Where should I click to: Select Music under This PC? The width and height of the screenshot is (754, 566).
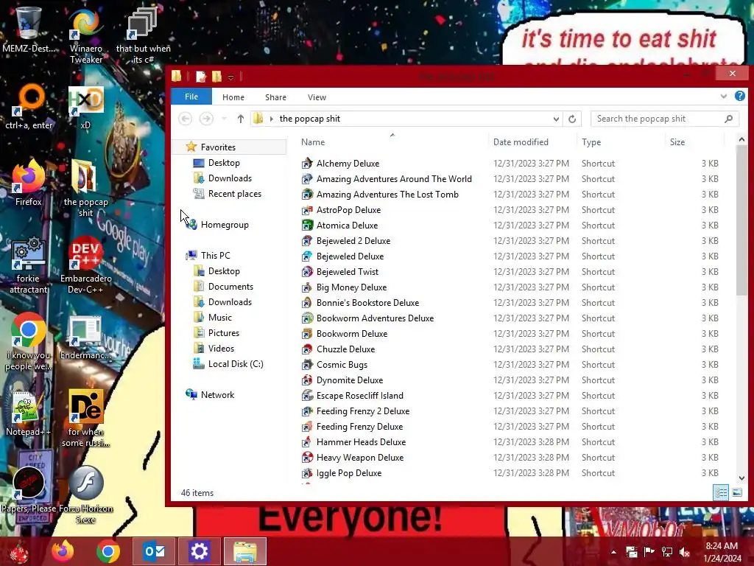point(219,318)
